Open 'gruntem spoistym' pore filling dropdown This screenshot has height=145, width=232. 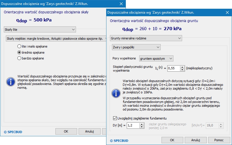click(156, 59)
